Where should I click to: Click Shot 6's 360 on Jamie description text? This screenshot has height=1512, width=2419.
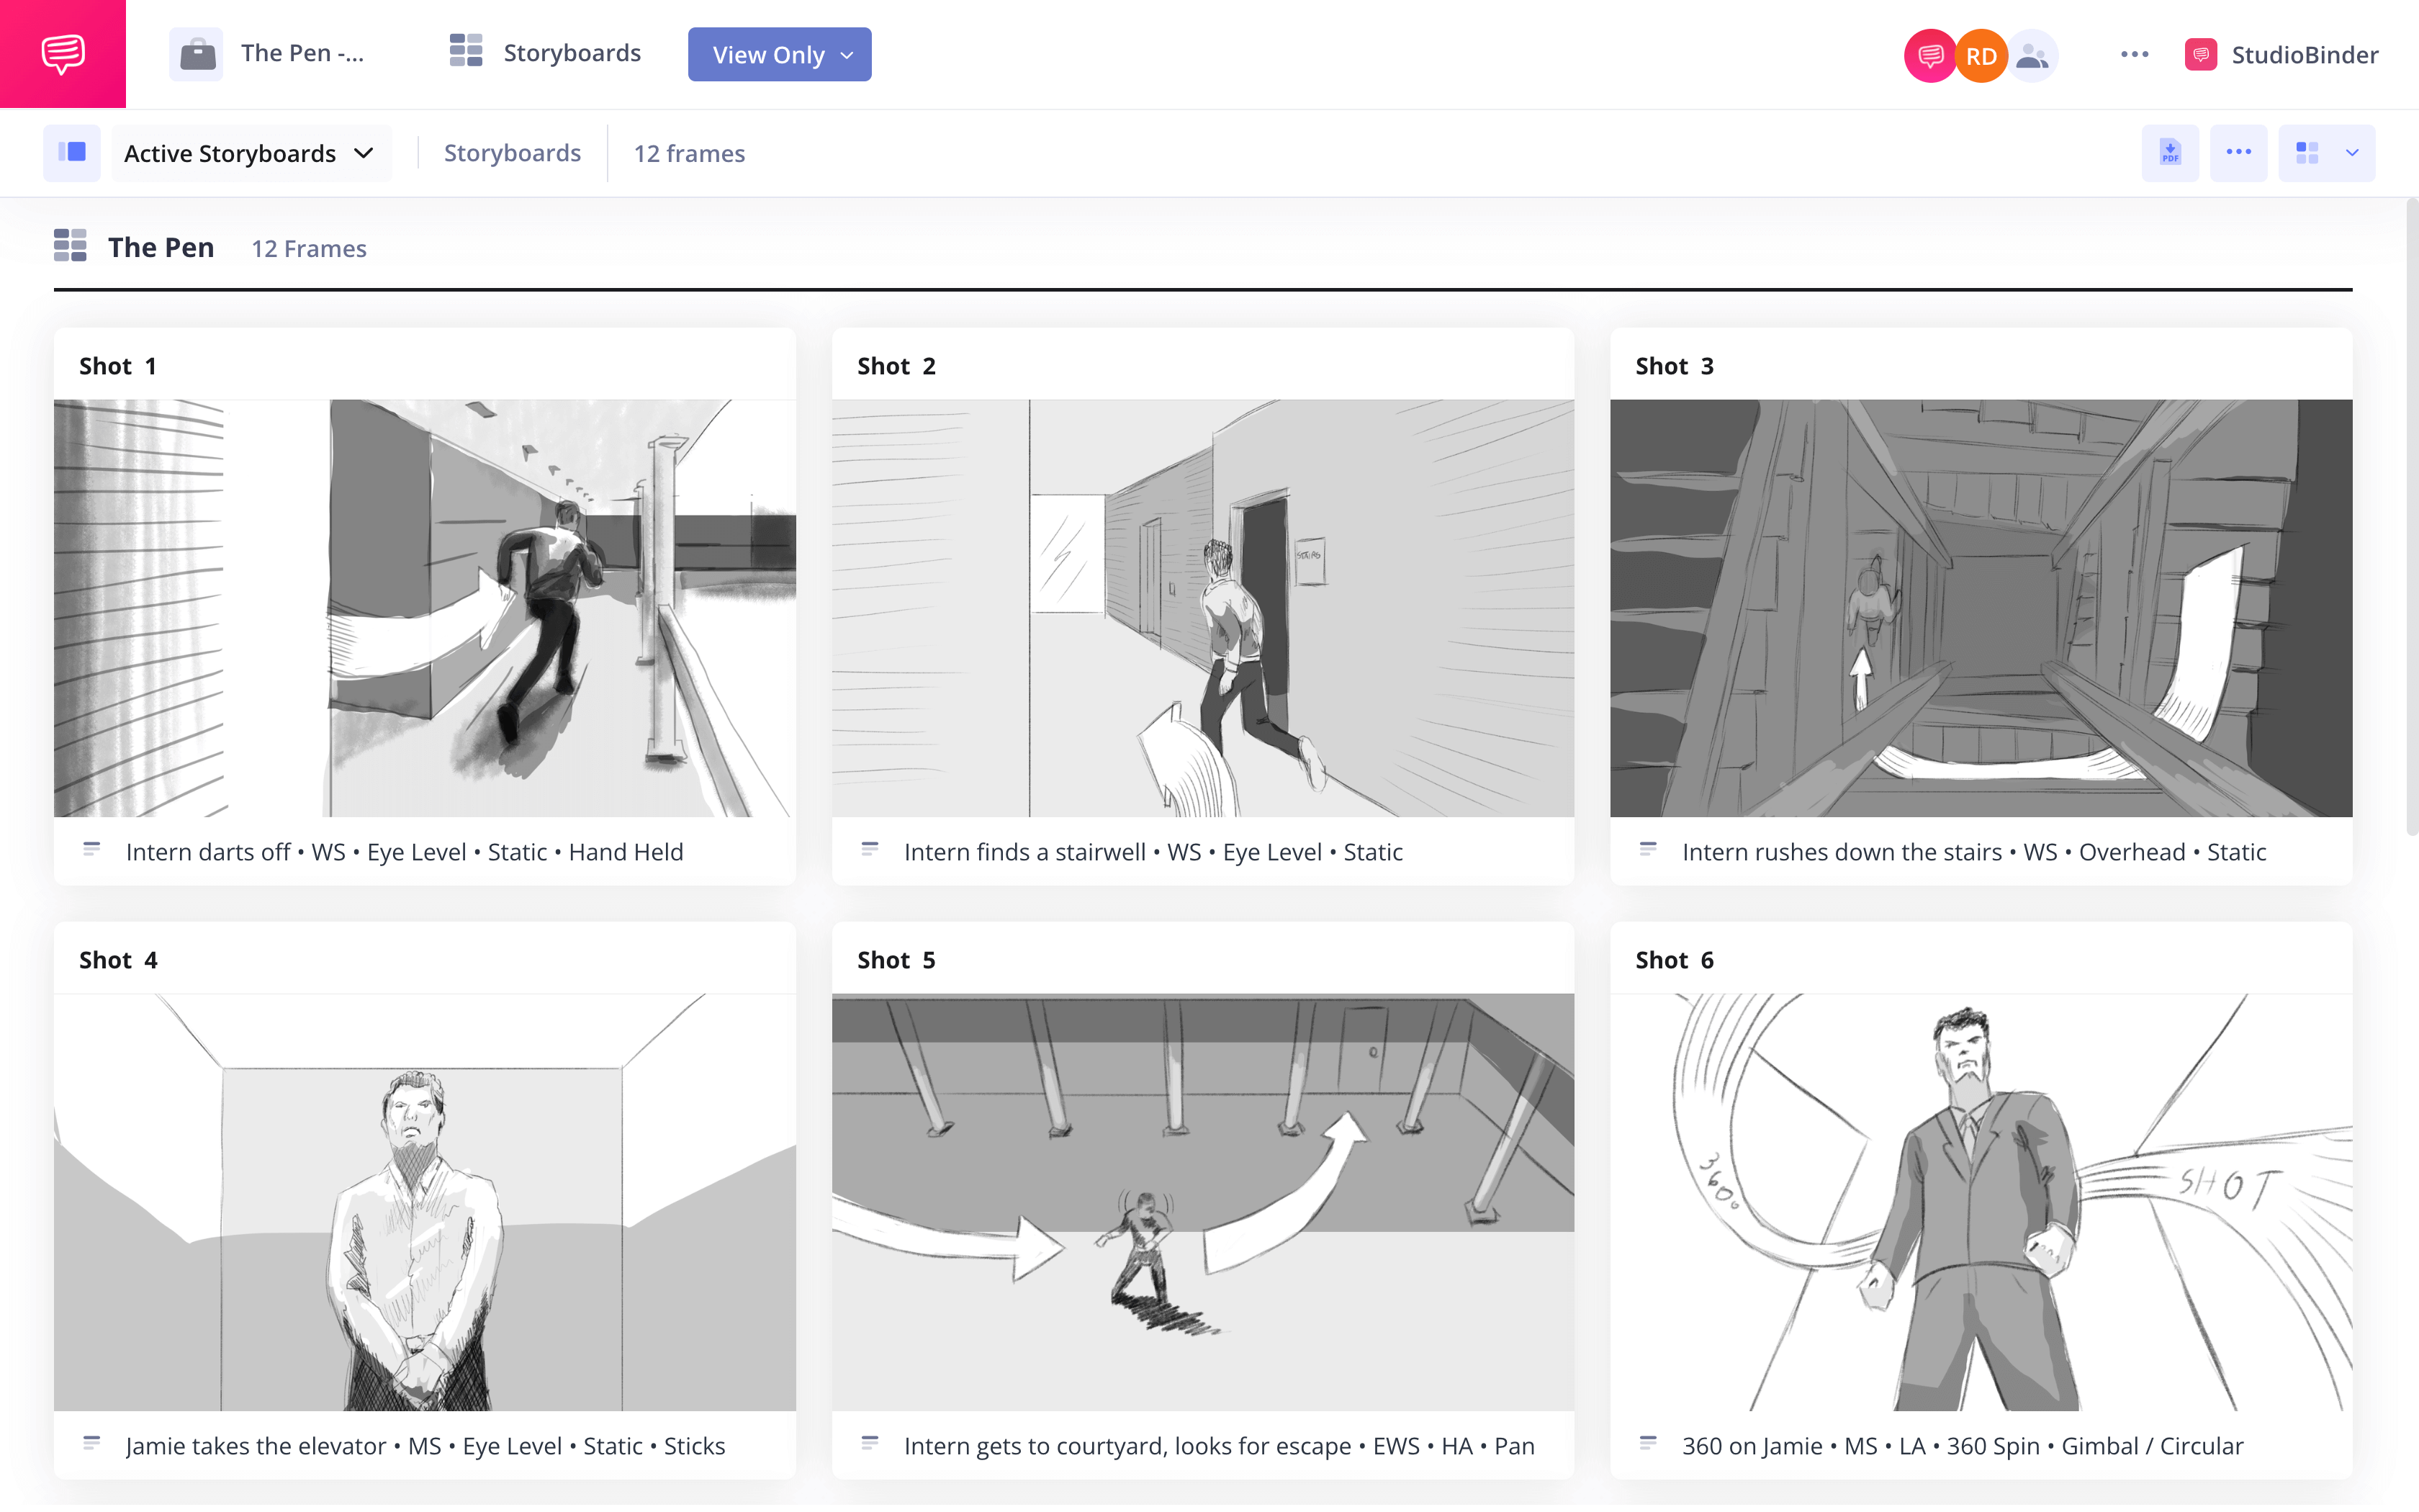pyautogui.click(x=1961, y=1445)
